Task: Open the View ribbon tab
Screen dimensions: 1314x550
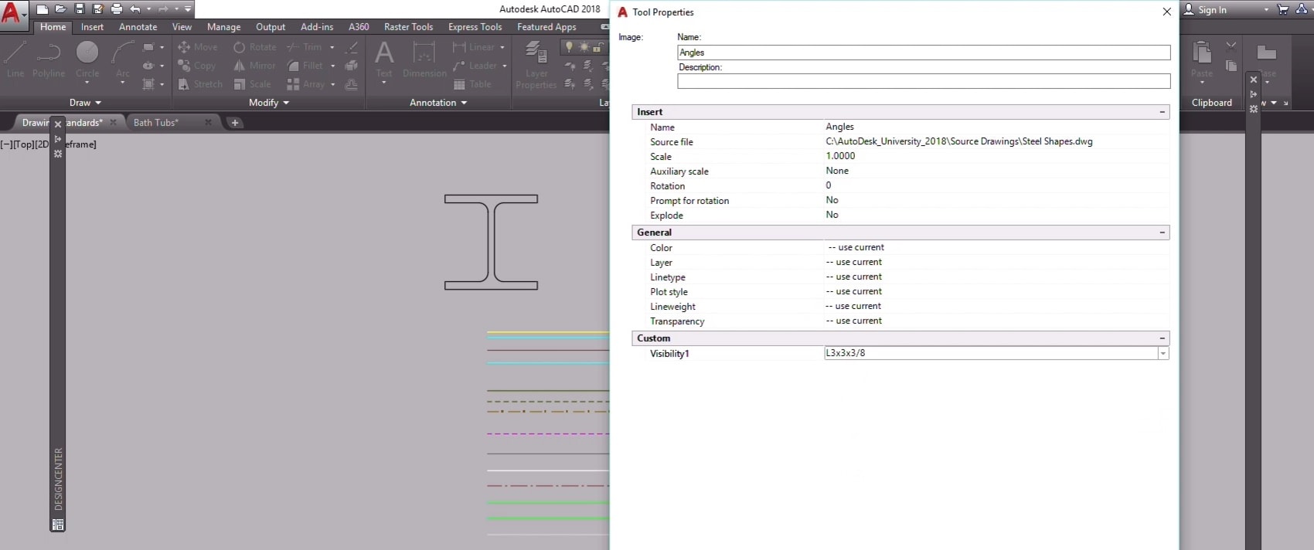Action: click(182, 27)
